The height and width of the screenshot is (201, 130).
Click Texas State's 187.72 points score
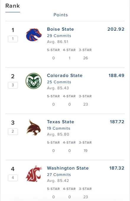[117, 122]
